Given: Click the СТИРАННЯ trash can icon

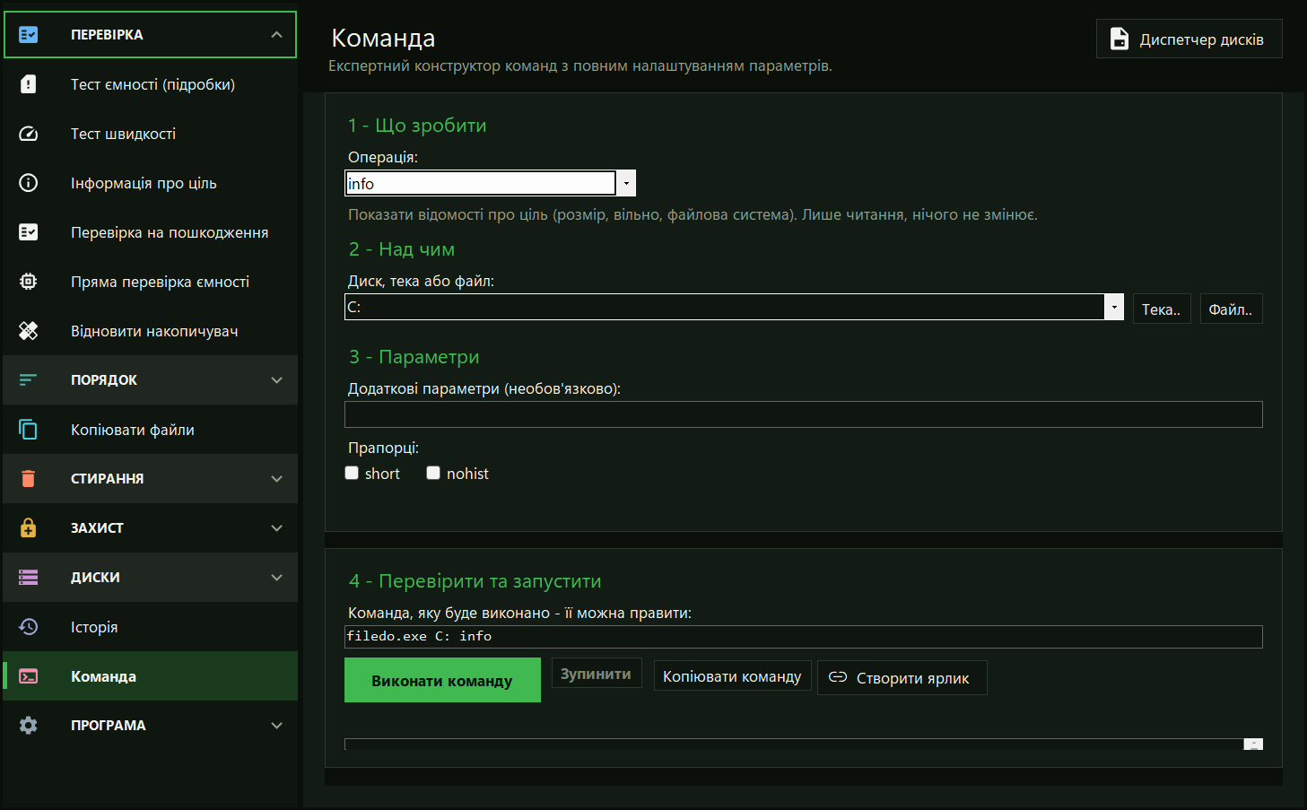Looking at the screenshot, I should (x=29, y=479).
